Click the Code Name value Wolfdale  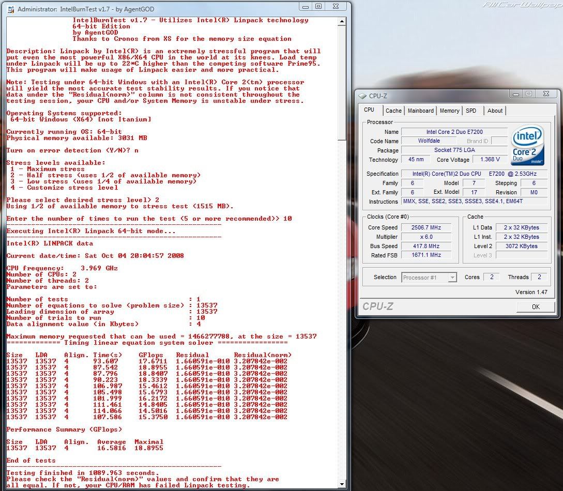tap(429, 141)
